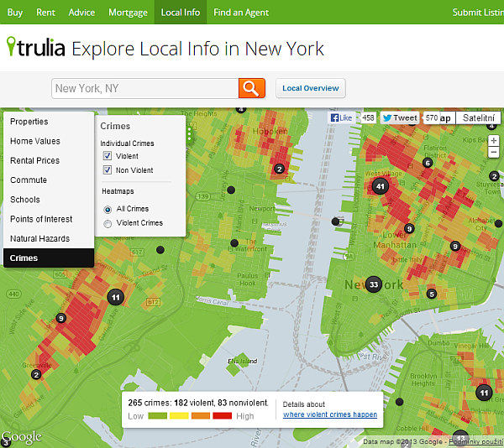This screenshot has height=448, width=504.
Task: Click black crime dot near Alphabet City
Action: (x=498, y=224)
